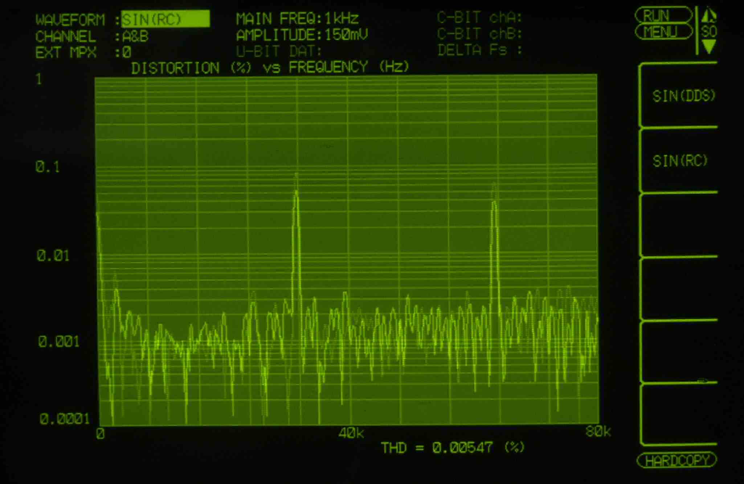Click the SO indicator between arrows
The height and width of the screenshot is (484, 744).
[709, 32]
